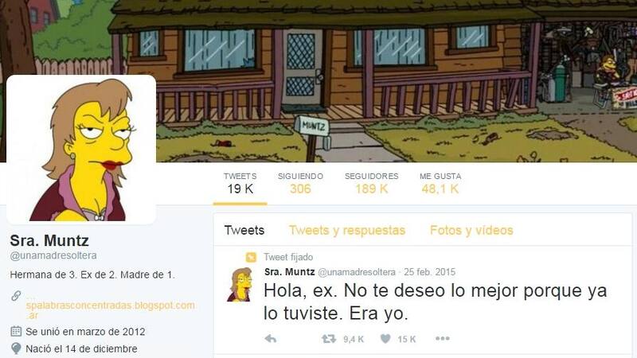Open the 25 feb. 2015 tweet timestamp
Viewport: 637px width, 358px height.
coord(429,272)
